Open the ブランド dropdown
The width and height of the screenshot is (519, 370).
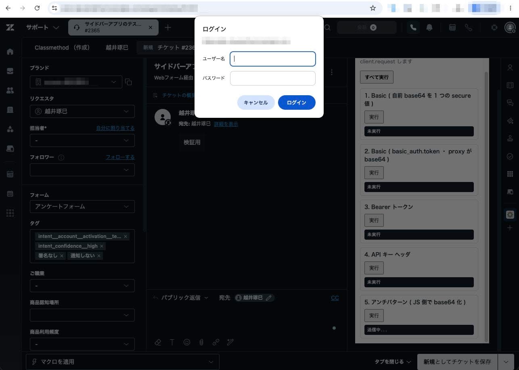(76, 82)
